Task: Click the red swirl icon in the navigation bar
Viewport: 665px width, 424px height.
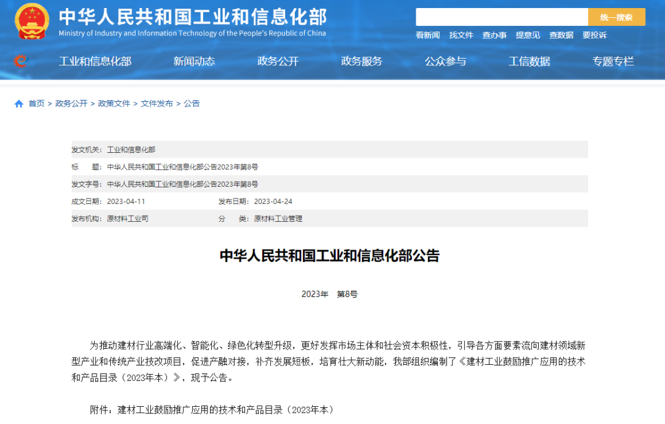Action: point(20,62)
